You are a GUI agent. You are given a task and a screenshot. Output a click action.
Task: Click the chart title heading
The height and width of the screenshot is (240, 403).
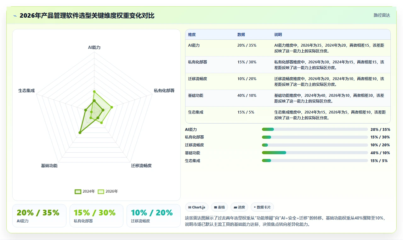pos(87,15)
